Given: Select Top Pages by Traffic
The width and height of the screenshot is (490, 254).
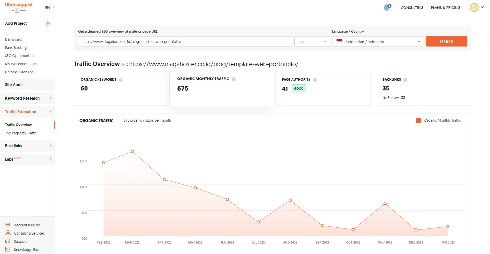Looking at the screenshot, I should [21, 133].
